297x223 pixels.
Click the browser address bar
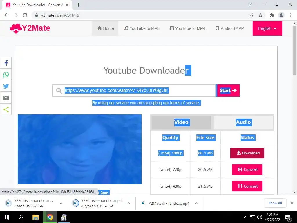140,15
